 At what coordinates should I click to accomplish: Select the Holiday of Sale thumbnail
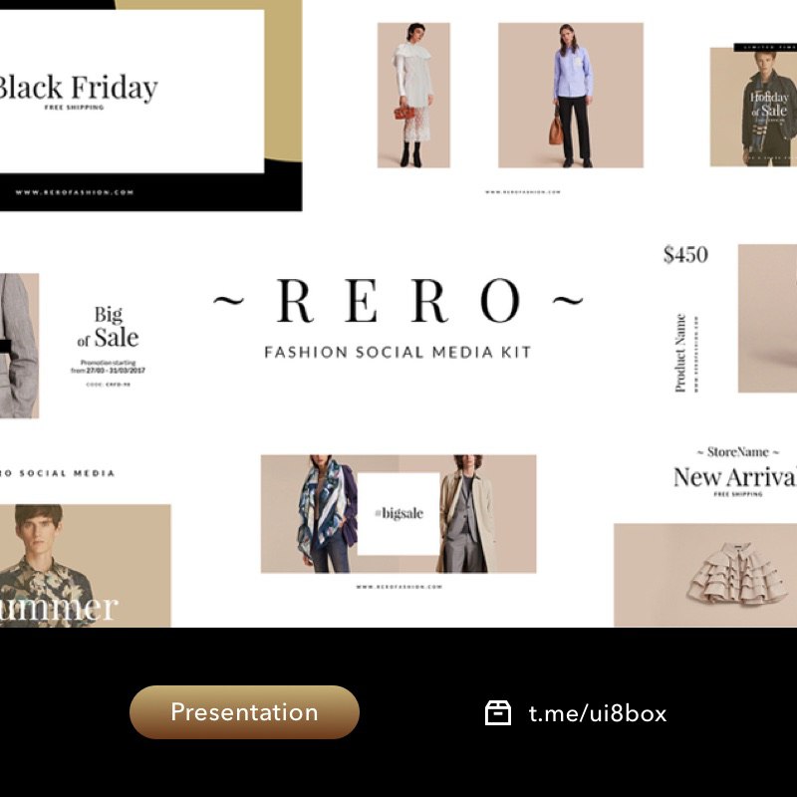click(753, 106)
